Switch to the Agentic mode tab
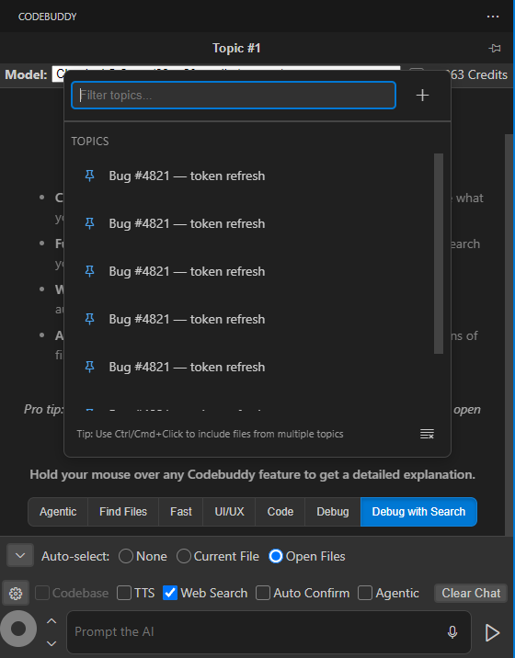 58,512
